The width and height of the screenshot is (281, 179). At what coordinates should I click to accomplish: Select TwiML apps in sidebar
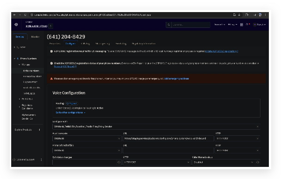click(x=29, y=93)
